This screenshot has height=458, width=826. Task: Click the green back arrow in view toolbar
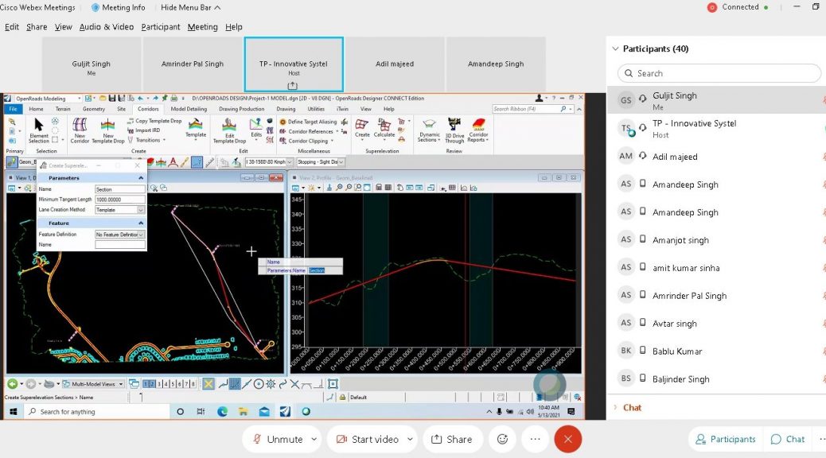13,384
